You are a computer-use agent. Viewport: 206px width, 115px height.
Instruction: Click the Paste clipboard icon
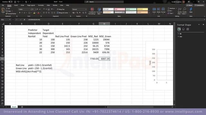click(x=3, y=10)
